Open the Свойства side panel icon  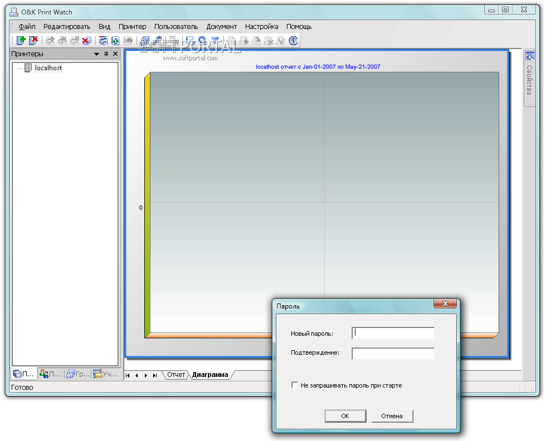point(530,56)
